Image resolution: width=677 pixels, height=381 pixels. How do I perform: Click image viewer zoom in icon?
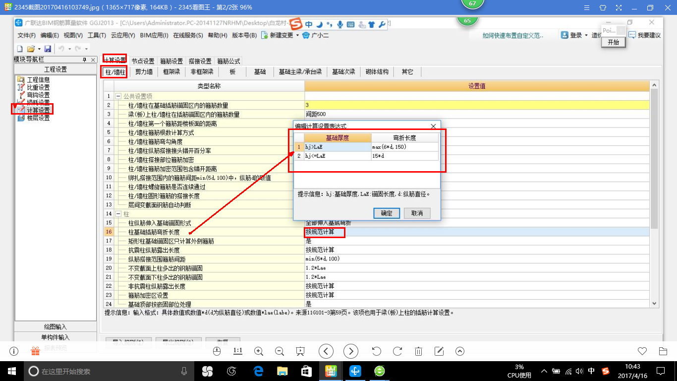tap(258, 351)
